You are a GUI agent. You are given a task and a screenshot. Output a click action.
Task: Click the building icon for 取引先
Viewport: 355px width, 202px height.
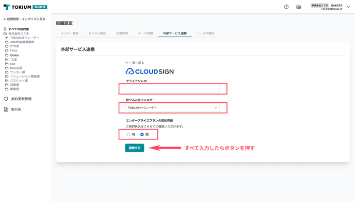[x=6, y=109]
